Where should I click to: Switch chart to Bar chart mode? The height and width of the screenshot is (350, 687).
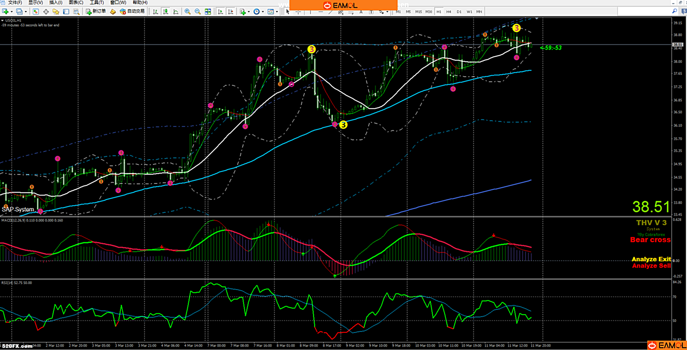[x=156, y=12]
